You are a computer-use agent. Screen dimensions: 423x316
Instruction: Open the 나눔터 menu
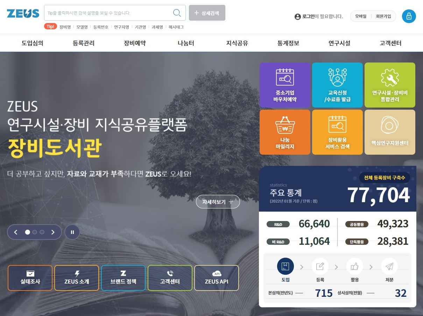click(x=186, y=43)
